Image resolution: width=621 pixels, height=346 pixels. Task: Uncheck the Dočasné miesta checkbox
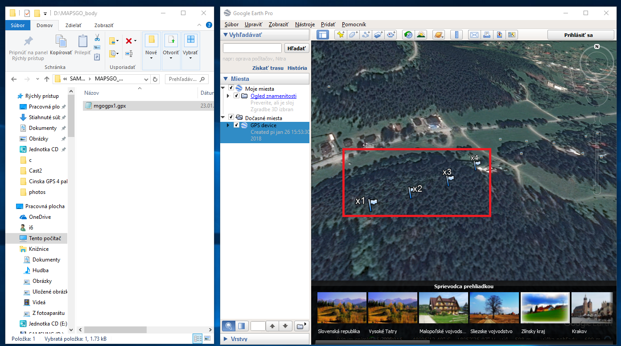[x=231, y=118]
